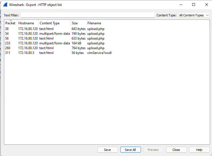Click hostname 172.16.80.5 cell
The image size is (212, 156).
click(x=26, y=53)
